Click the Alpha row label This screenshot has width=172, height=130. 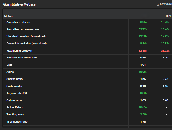coord(10,72)
